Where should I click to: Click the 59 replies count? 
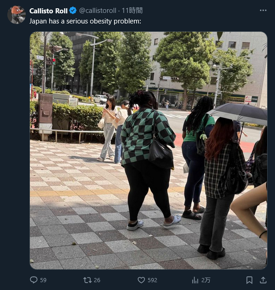[43, 280]
